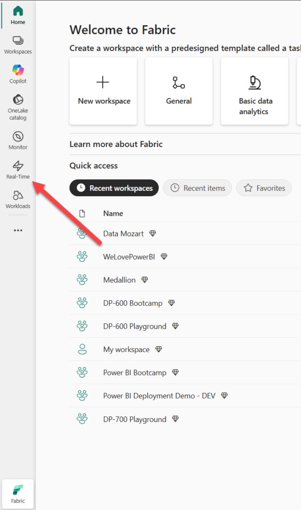
Task: Pick the Basic data analytics template
Action: pos(254,91)
